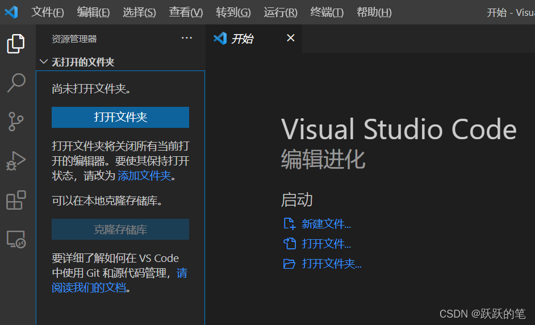Viewport: 535px width, 325px height.
Task: Click the 资源管理器 panel title
Action: tap(74, 39)
